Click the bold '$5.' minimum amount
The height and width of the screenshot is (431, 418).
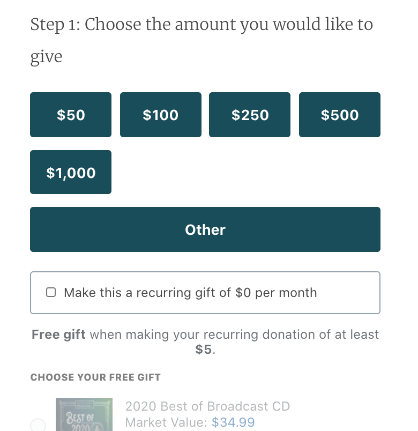click(205, 350)
